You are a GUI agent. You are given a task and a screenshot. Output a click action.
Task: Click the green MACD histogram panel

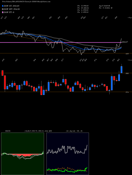click(22, 154)
